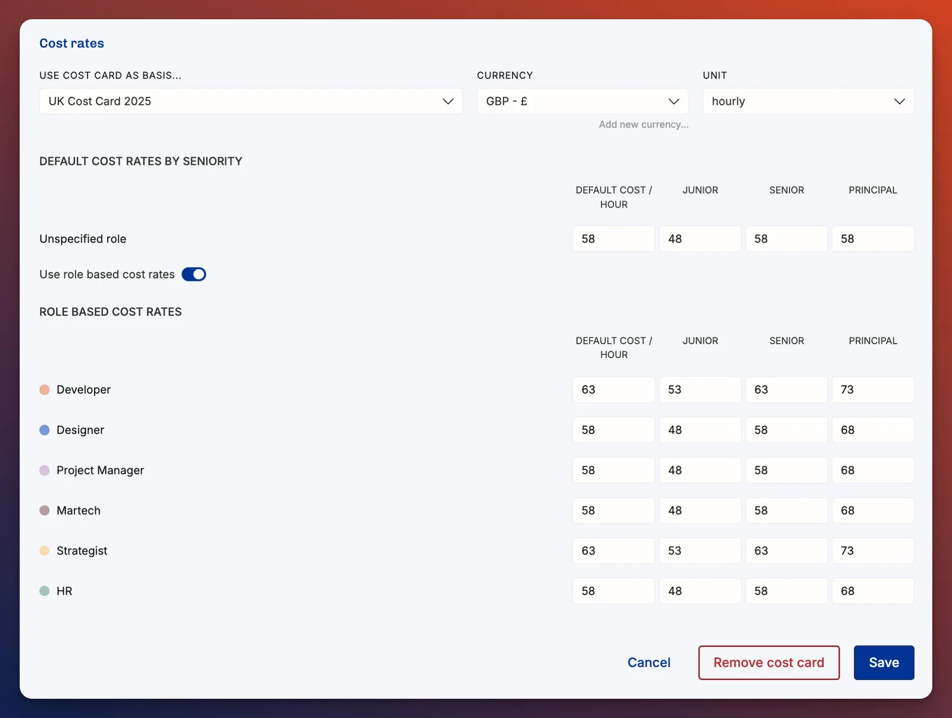Toggle the Use role based cost rates switch
The image size is (952, 718).
(194, 274)
